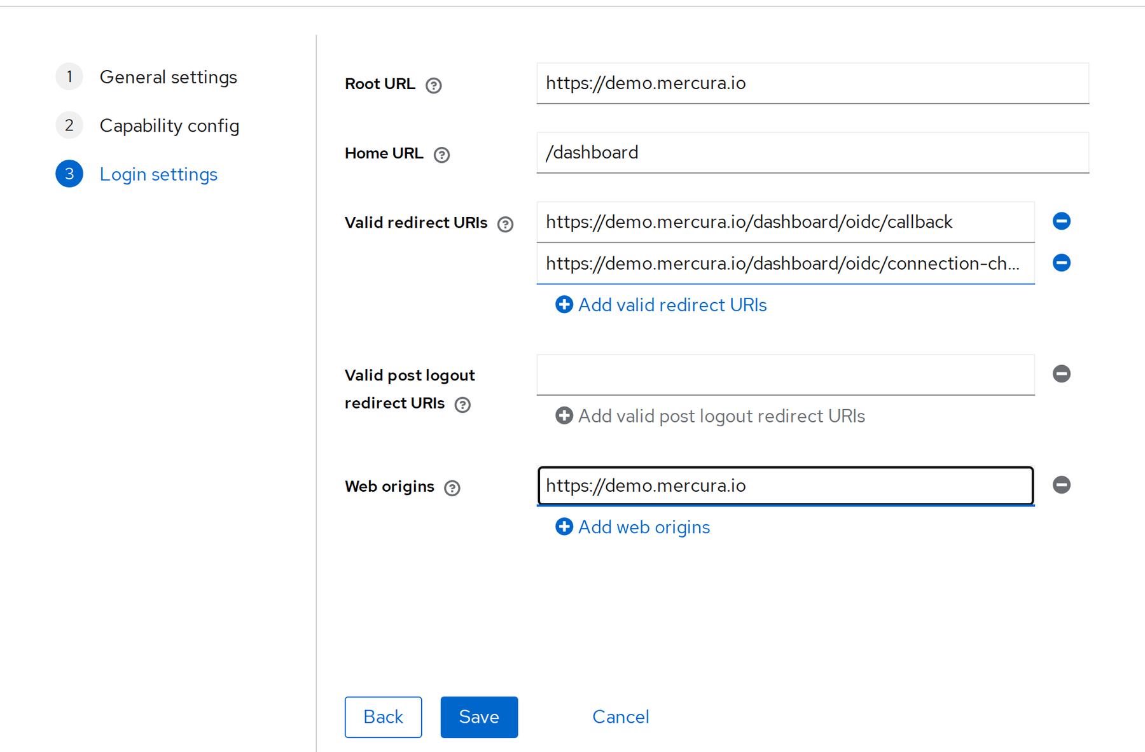Select Login settings step

pyautogui.click(x=137, y=174)
